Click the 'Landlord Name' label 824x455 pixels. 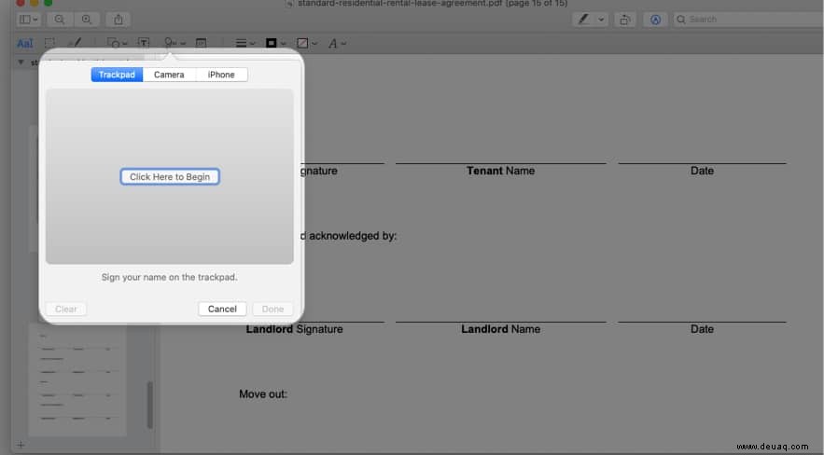tap(500, 329)
